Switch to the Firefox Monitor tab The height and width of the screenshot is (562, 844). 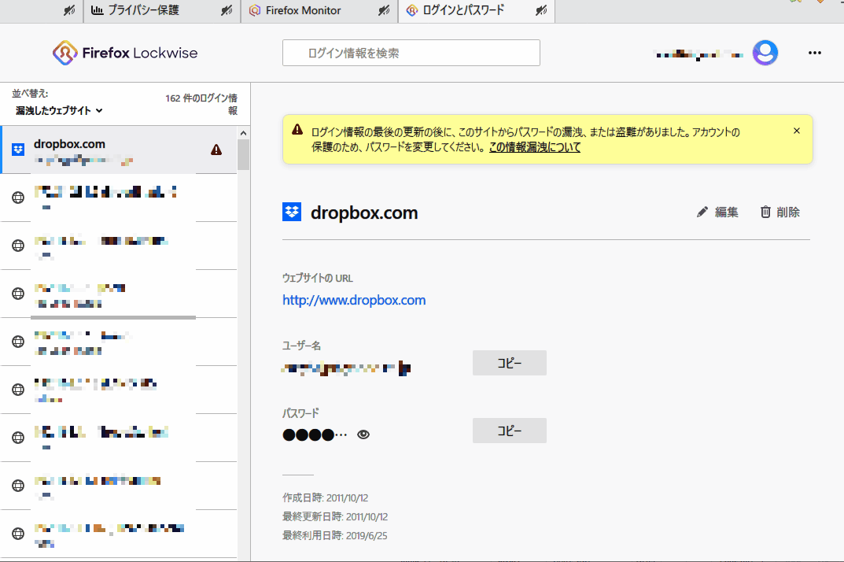pyautogui.click(x=319, y=11)
